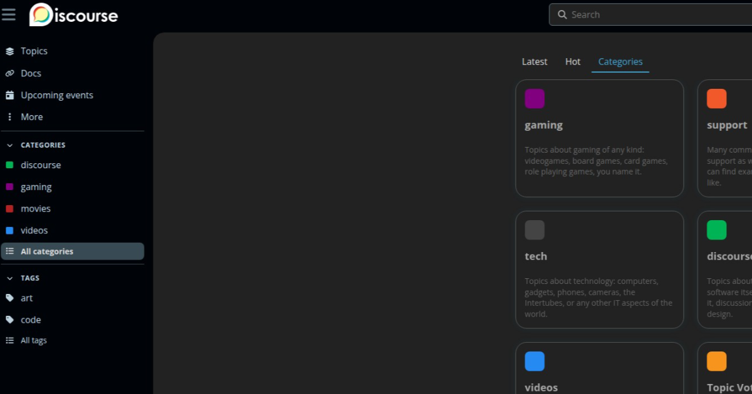
Task: Click the All categories sidebar link
Action: (x=73, y=251)
